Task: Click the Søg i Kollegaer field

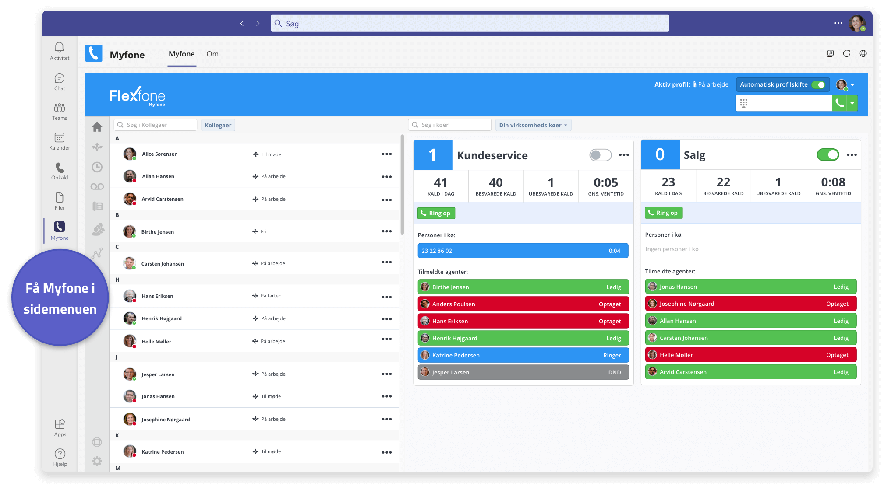Action: point(155,125)
